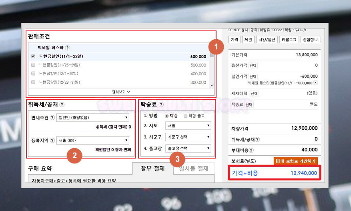Screen dimensions: 351x211
Task: Click 선택 button next to 옵션가격
Action: 253,66
